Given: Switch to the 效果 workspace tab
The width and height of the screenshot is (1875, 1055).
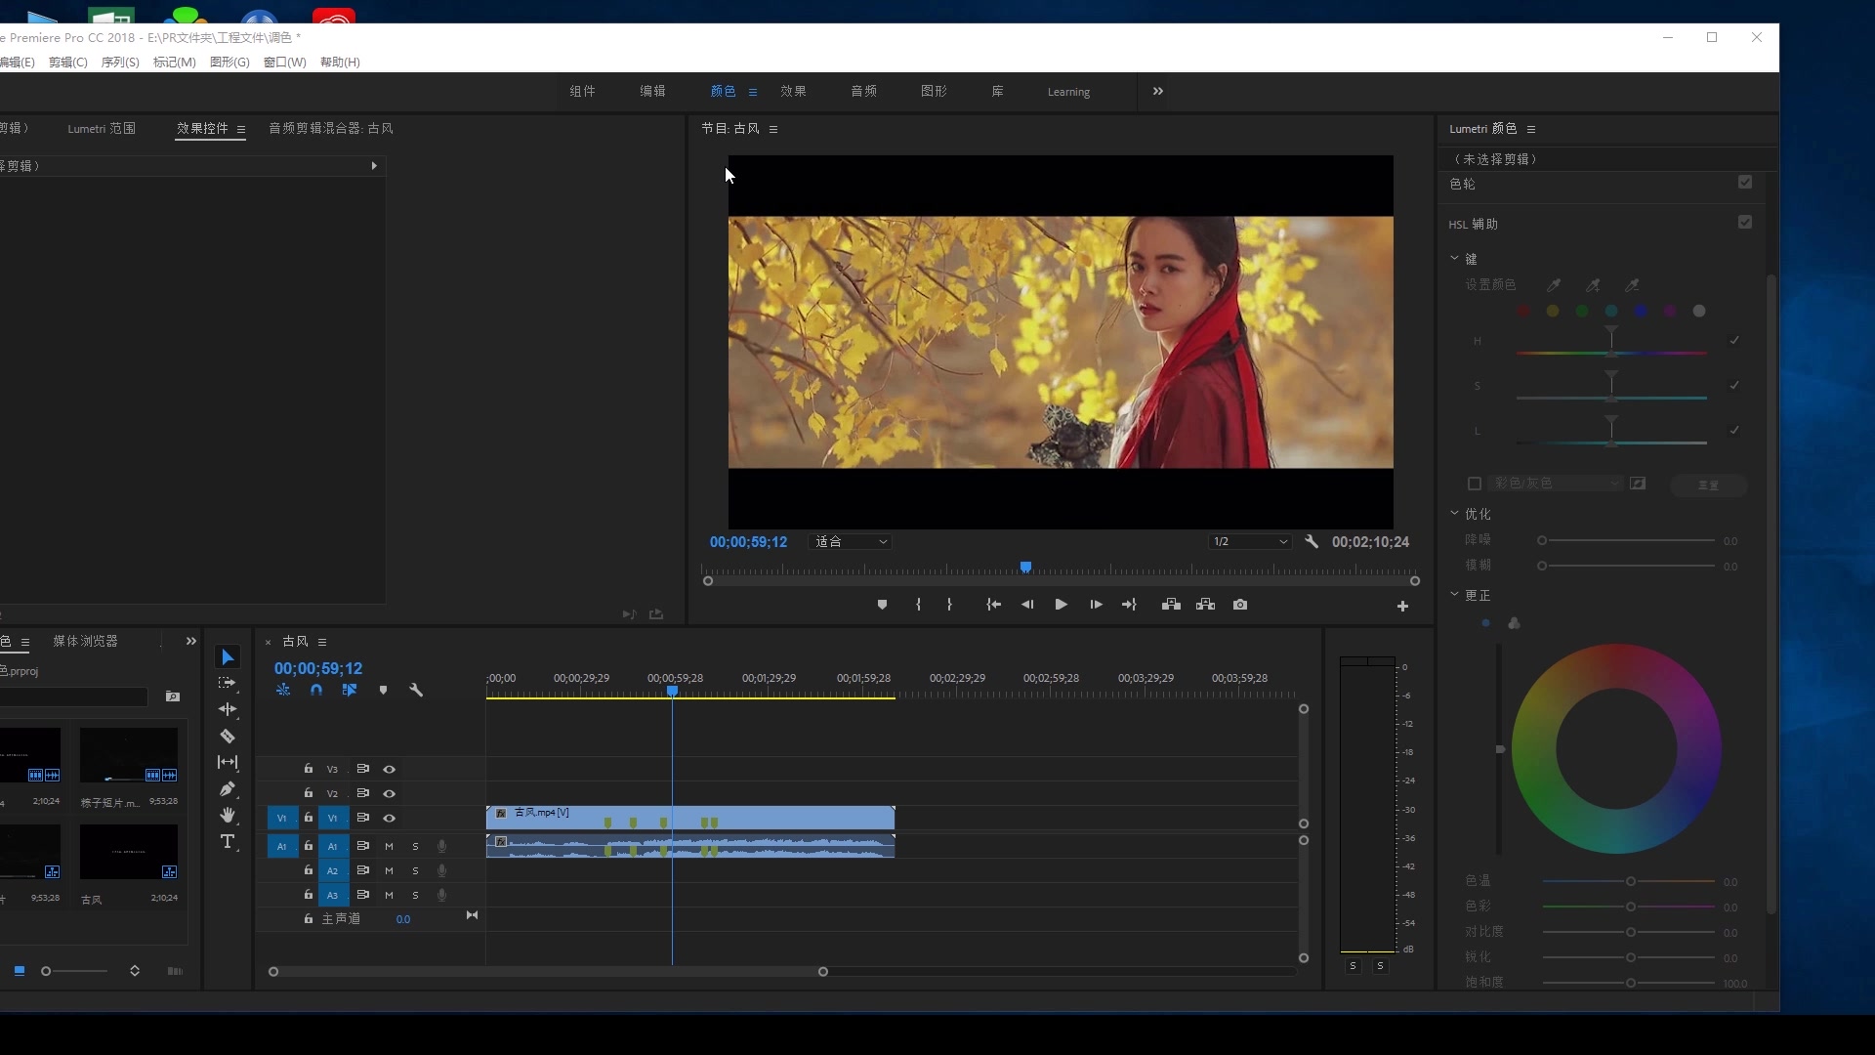Looking at the screenshot, I should click(x=793, y=91).
